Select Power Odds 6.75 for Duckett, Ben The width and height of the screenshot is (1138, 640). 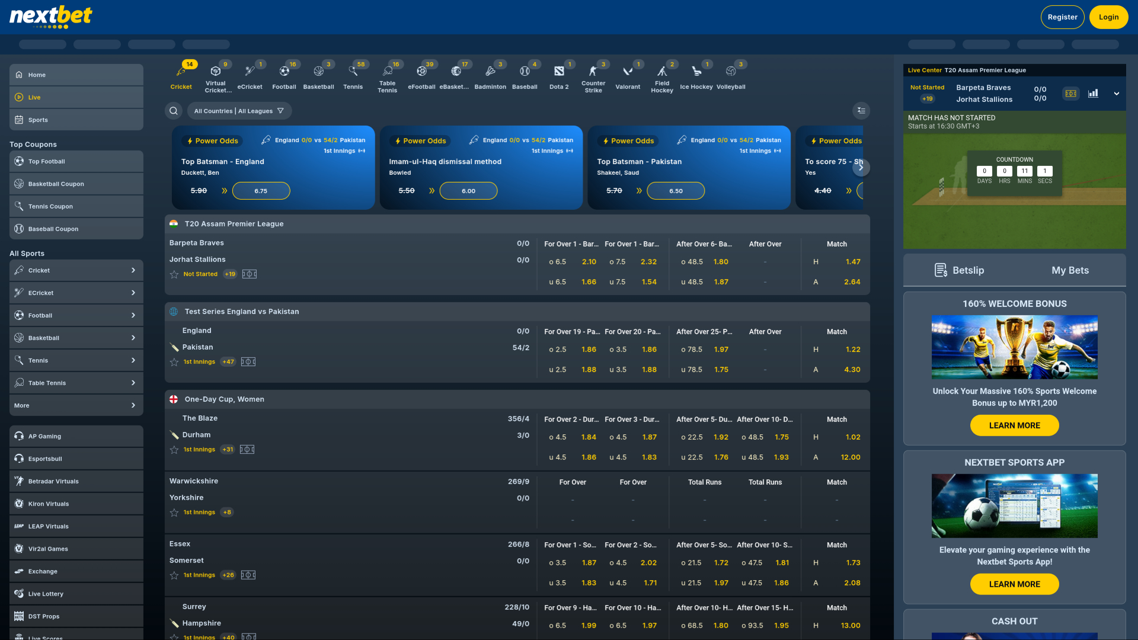pos(261,191)
